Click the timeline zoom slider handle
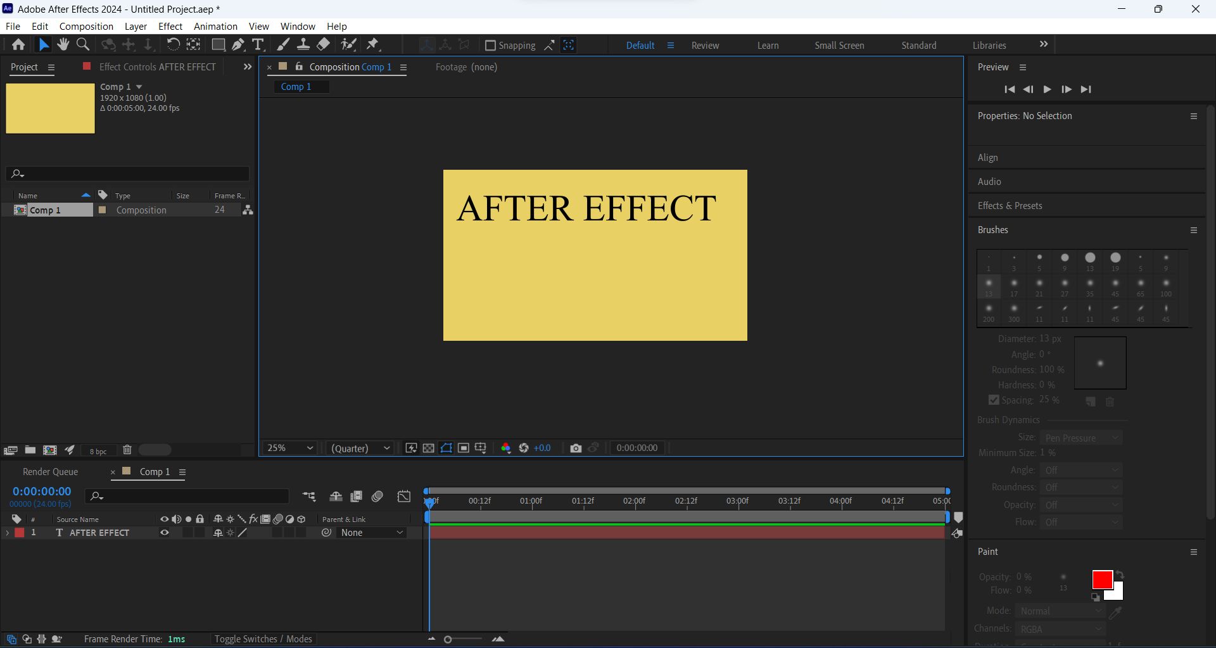Viewport: 1216px width, 648px height. (448, 639)
